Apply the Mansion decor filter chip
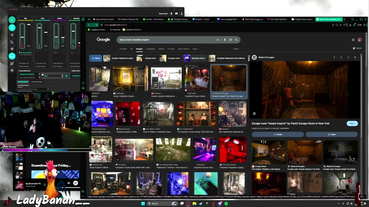Screen dimensions: 369x207 (195, 58)
